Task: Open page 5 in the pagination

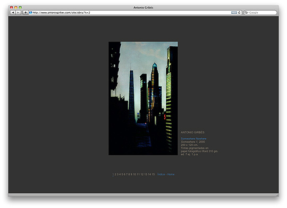Action: [x=122, y=174]
